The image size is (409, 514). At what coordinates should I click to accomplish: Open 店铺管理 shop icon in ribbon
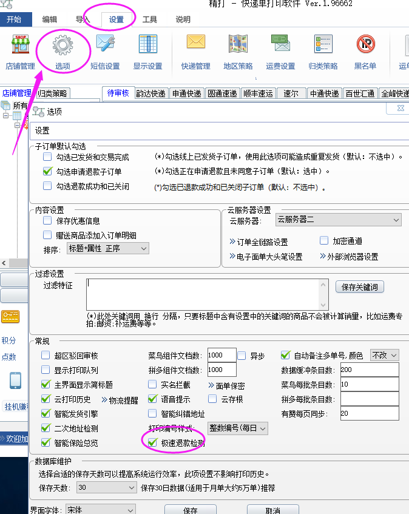click(x=20, y=44)
